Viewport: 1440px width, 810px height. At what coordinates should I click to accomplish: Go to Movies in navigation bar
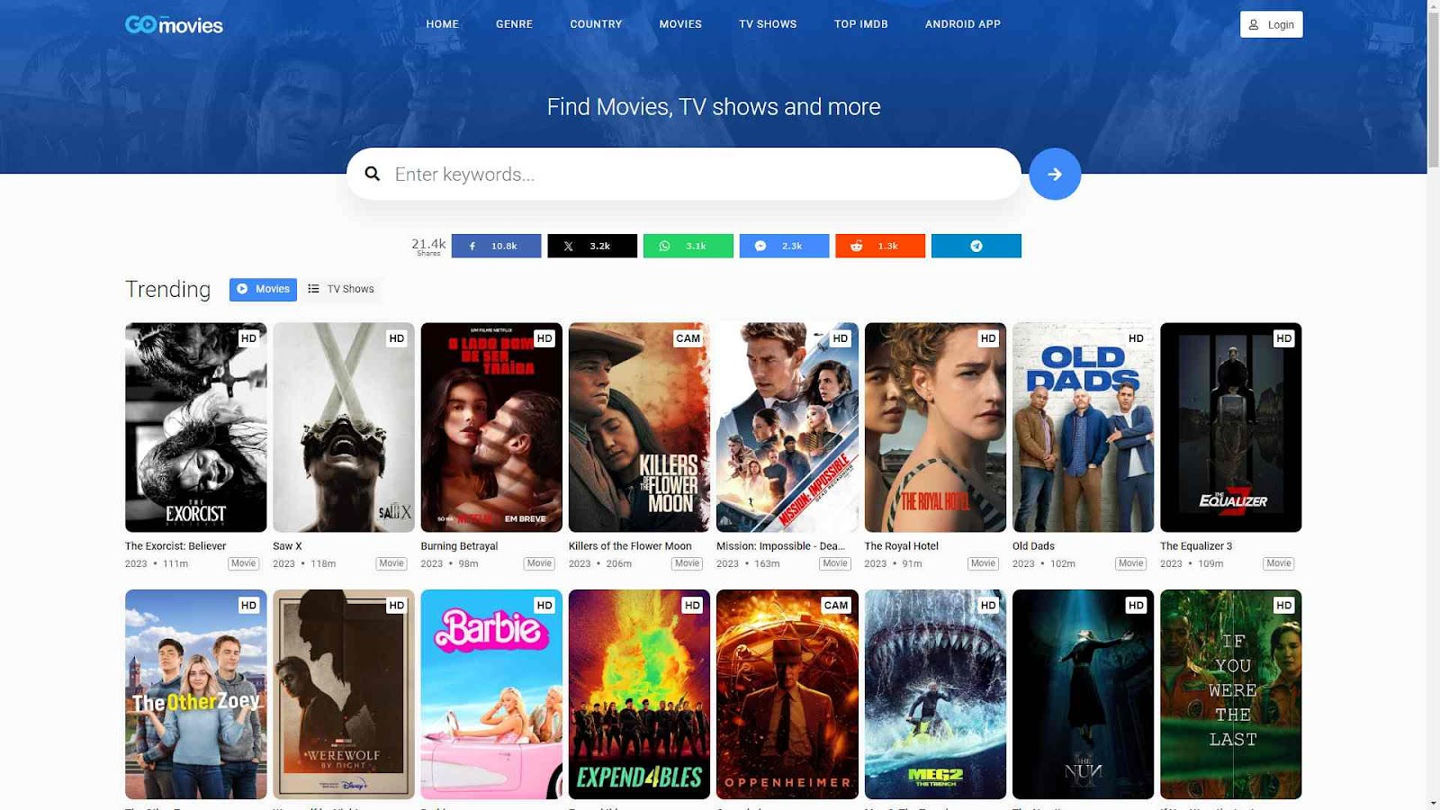tap(680, 24)
